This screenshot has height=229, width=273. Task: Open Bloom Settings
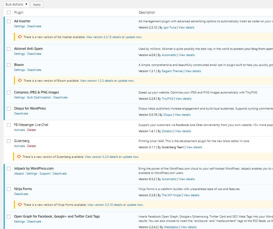(20, 70)
